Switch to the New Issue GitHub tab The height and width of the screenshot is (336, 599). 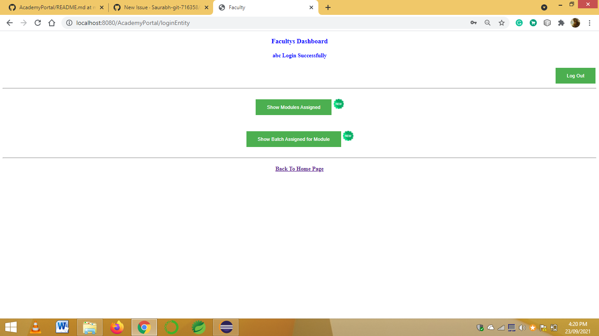(160, 7)
